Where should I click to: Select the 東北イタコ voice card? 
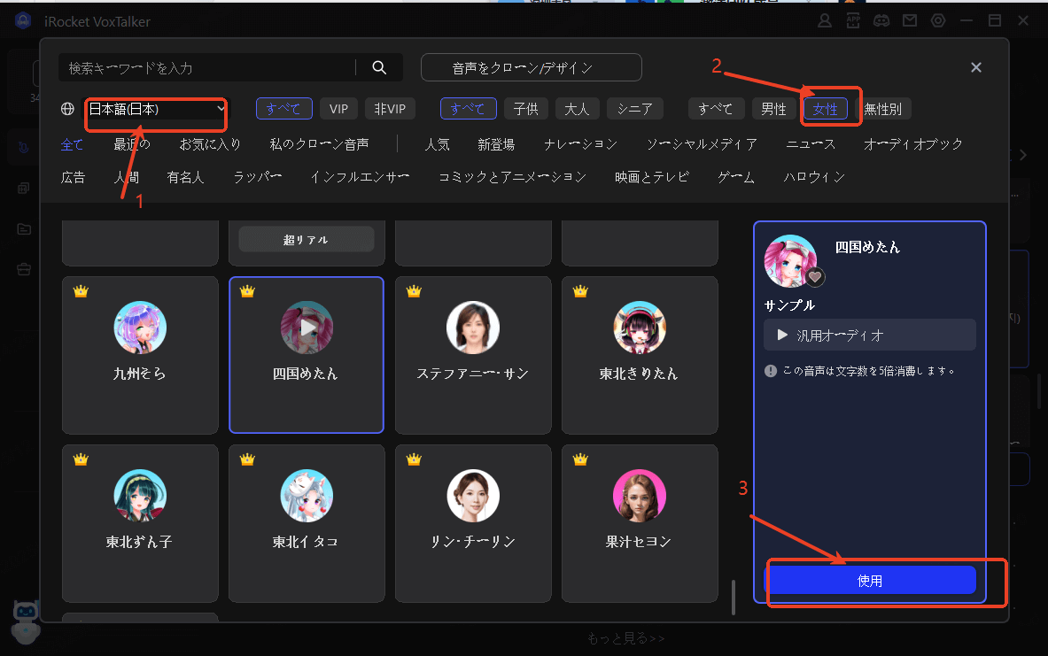coord(307,523)
